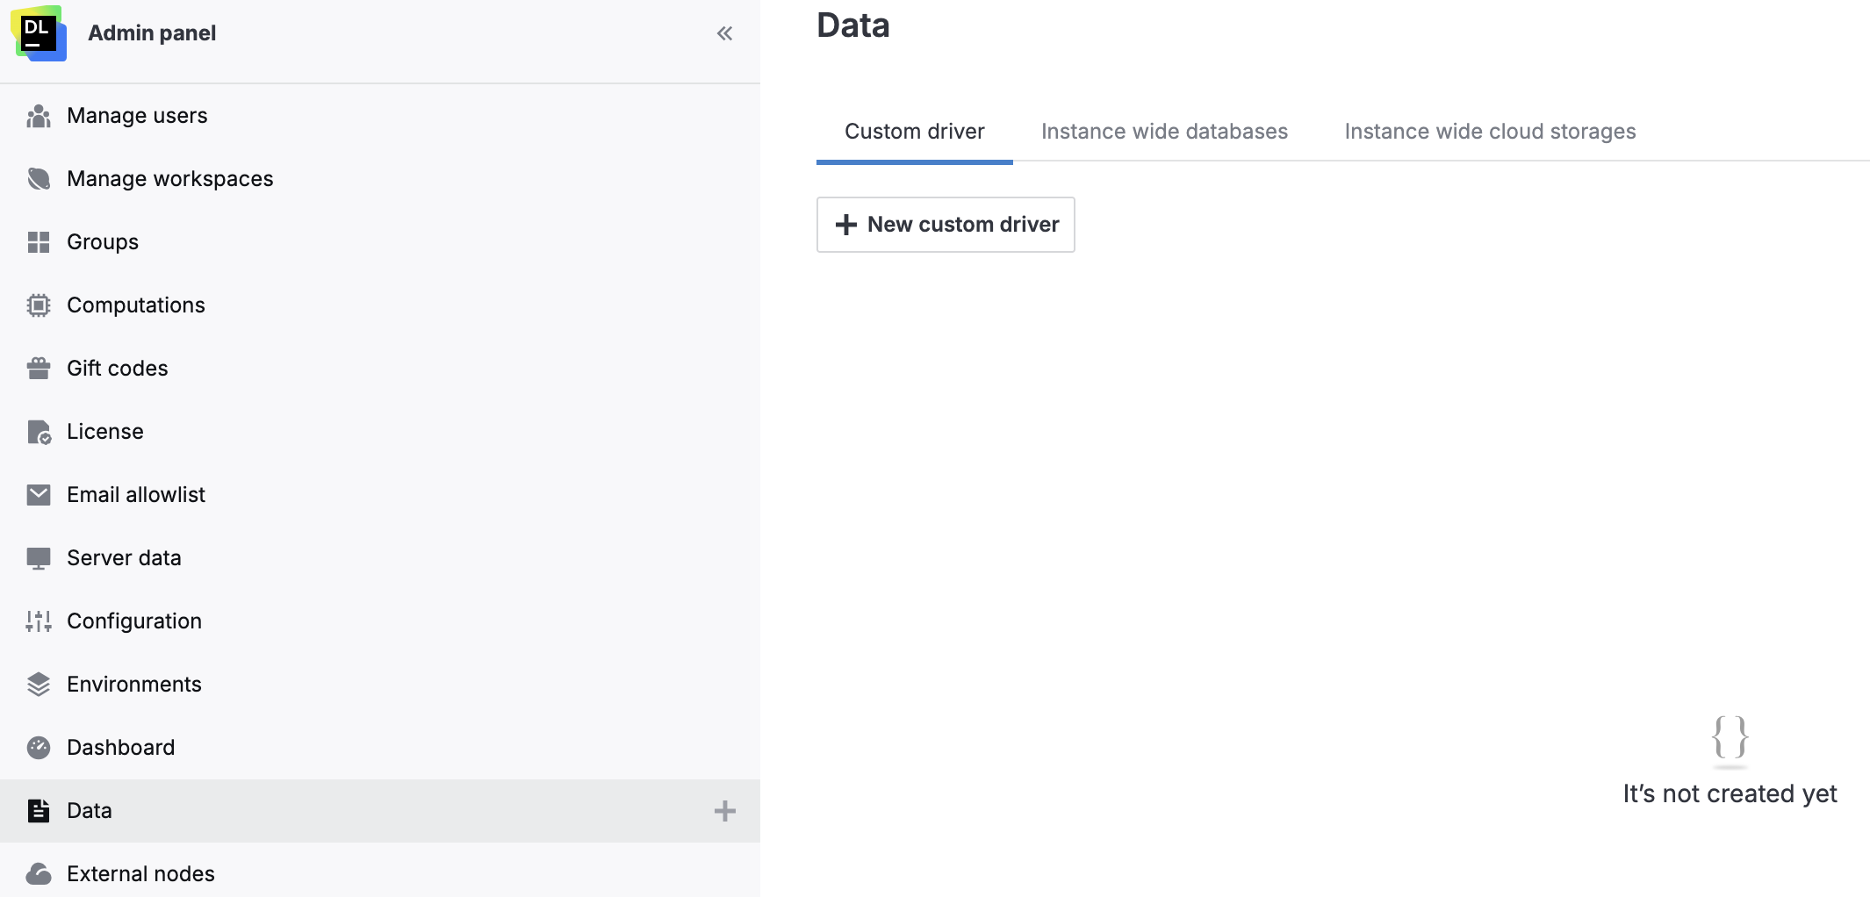The width and height of the screenshot is (1870, 897).
Task: Click the Datalore logo
Action: click(39, 33)
